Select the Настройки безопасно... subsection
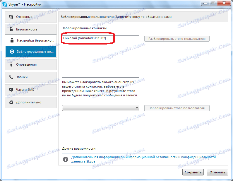This screenshot has height=181, width=233. [31, 40]
